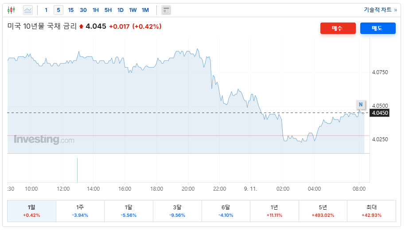
Task: Select the 5H chart interval
Action: point(108,10)
